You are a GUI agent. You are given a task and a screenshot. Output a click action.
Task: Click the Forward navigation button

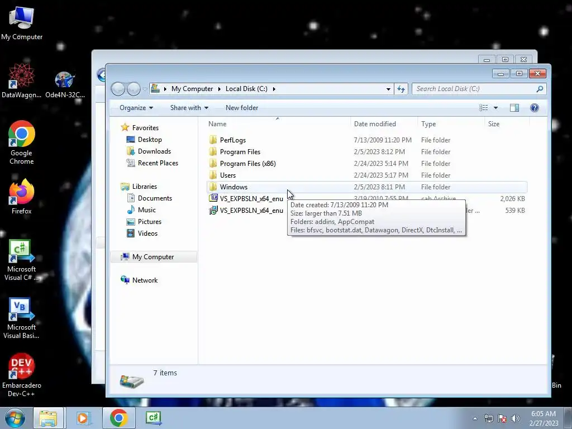pos(134,89)
